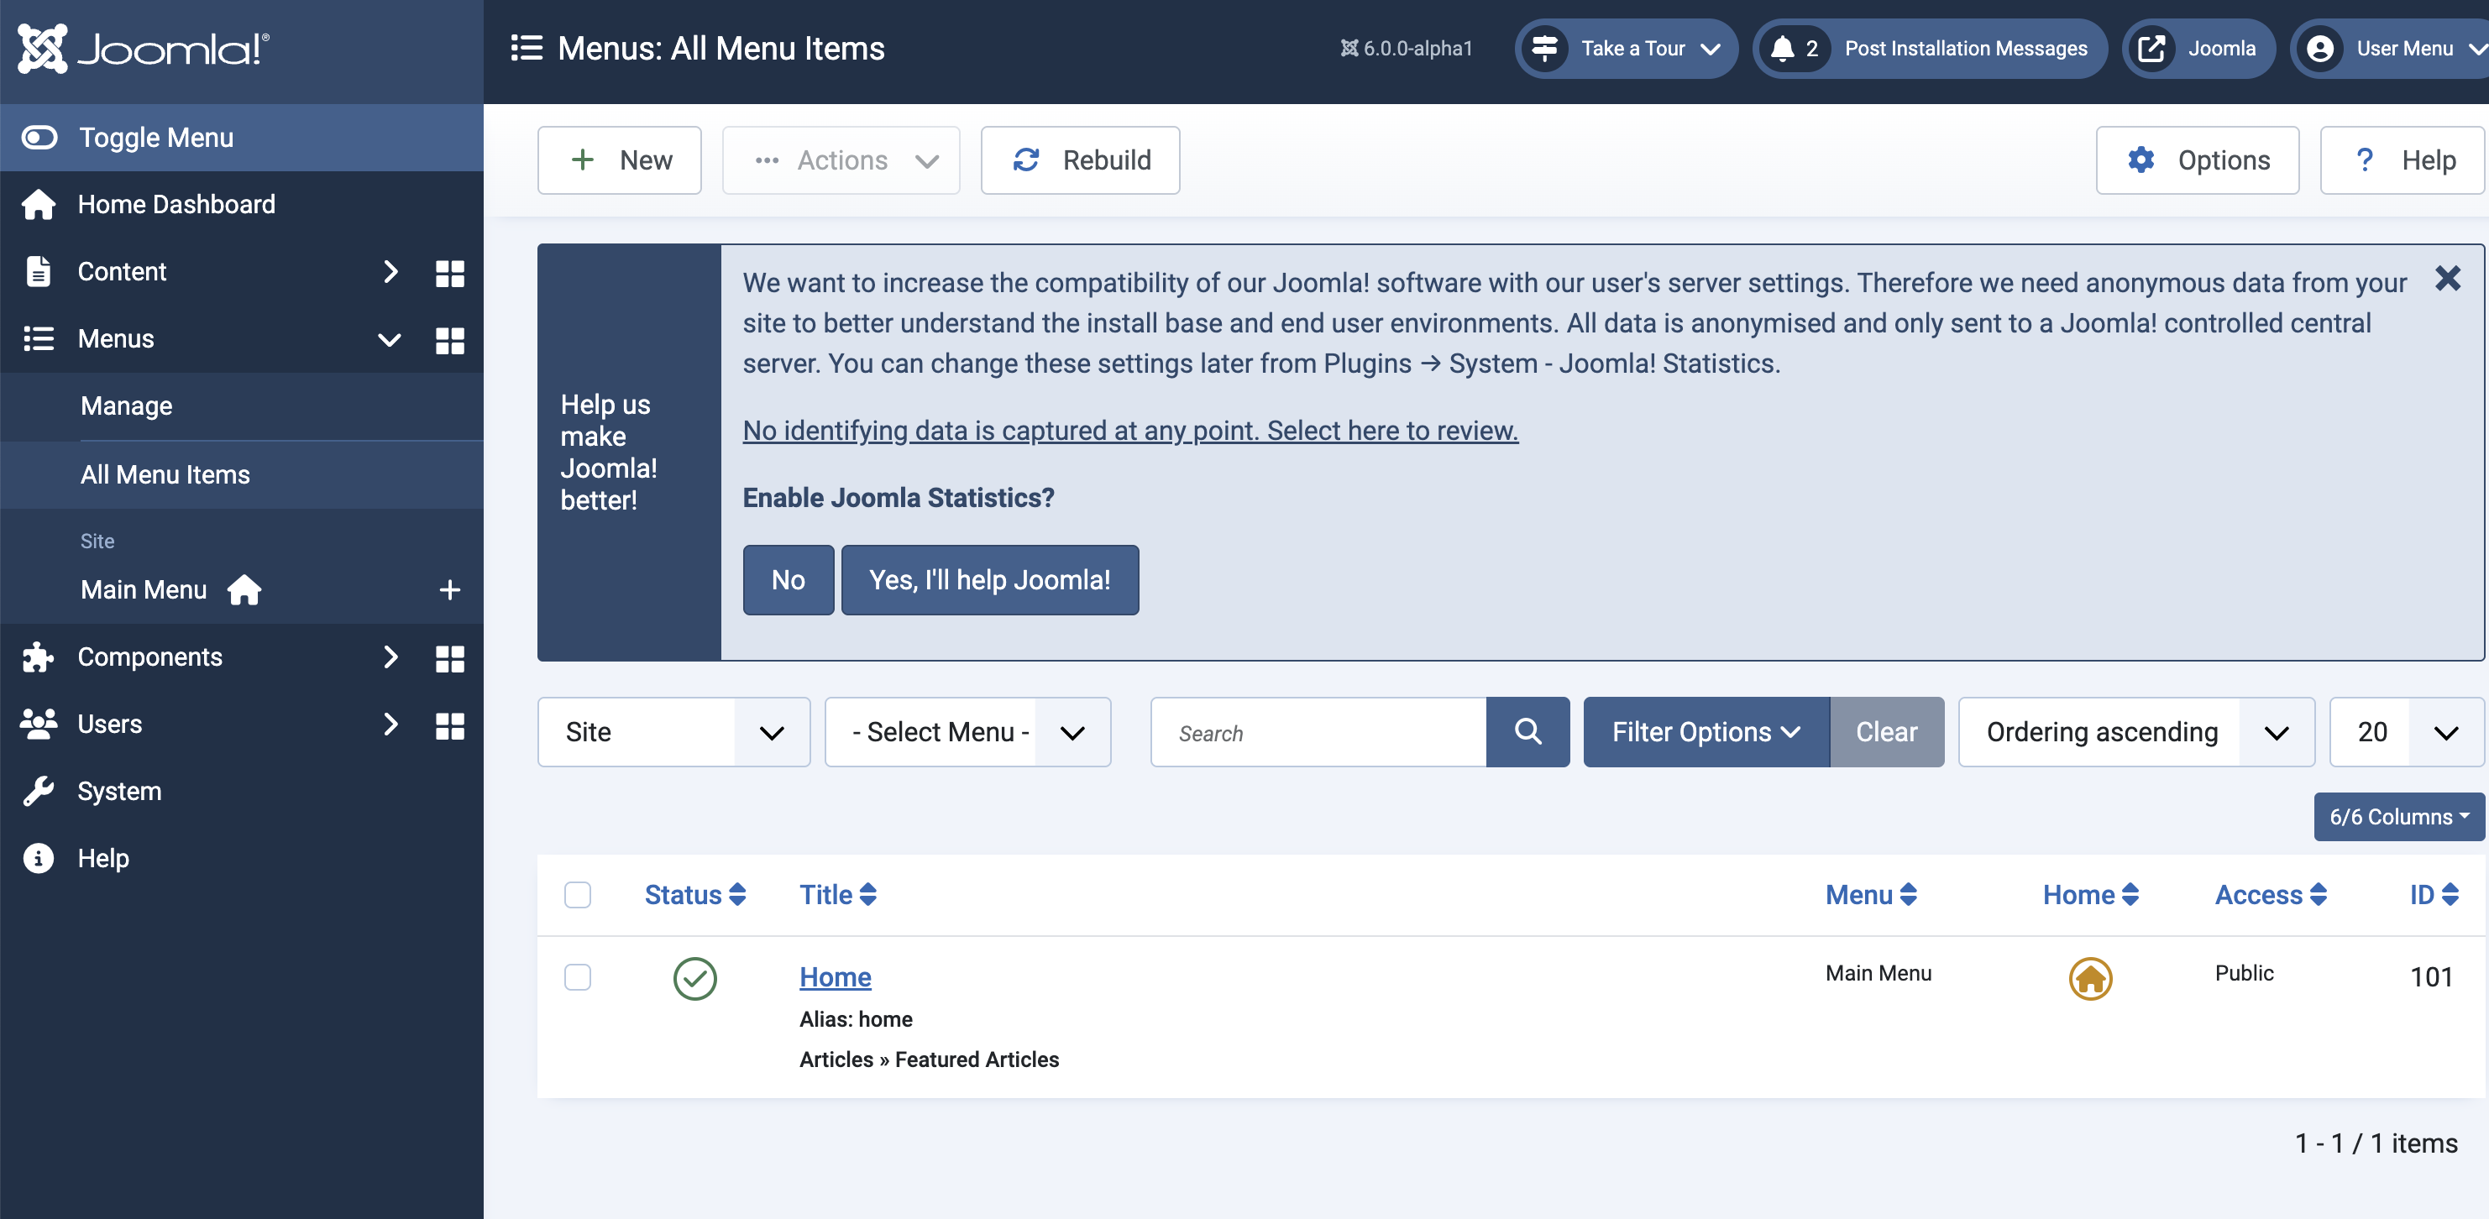Expand the Content sidebar menu

click(390, 272)
